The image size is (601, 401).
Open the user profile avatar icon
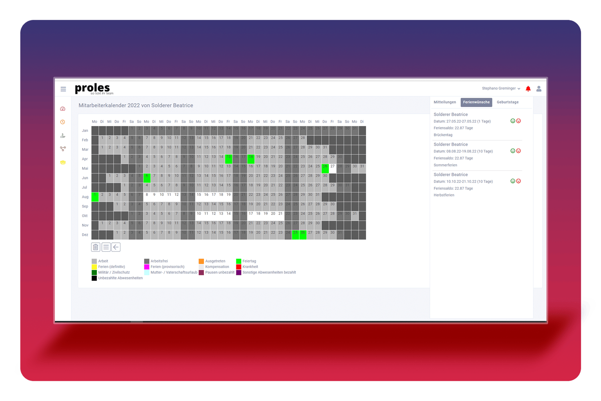click(x=539, y=89)
